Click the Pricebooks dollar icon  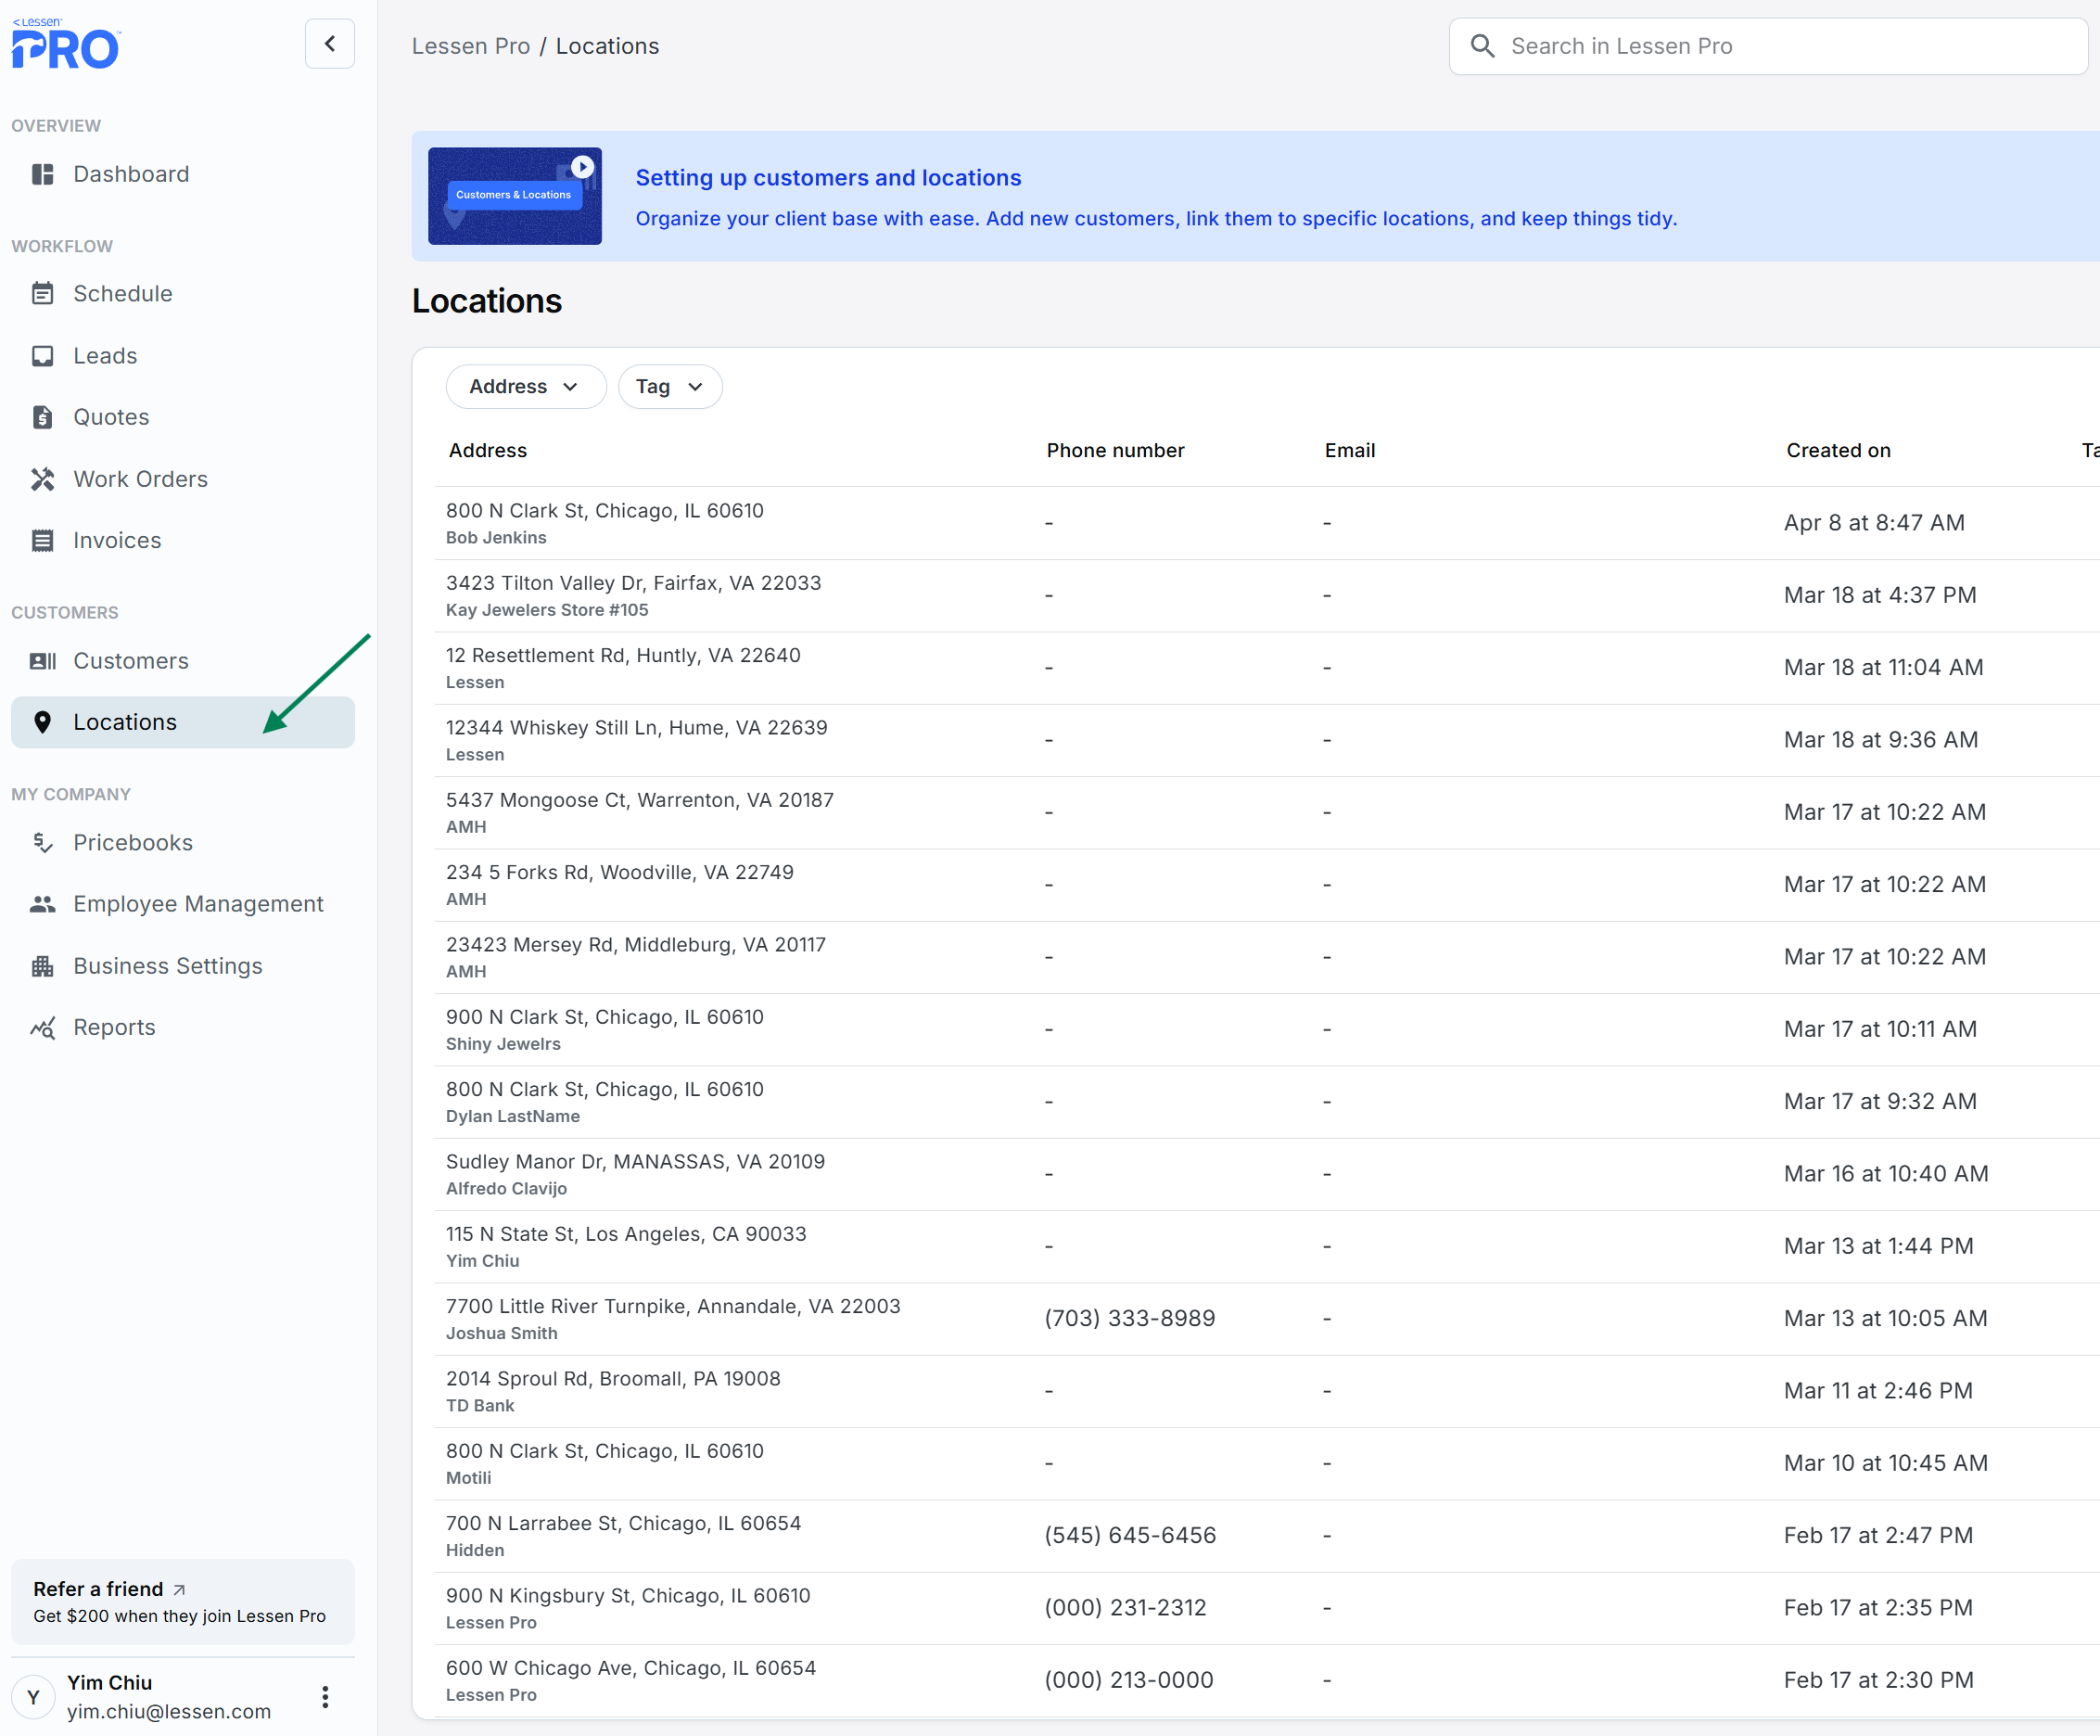[x=42, y=843]
